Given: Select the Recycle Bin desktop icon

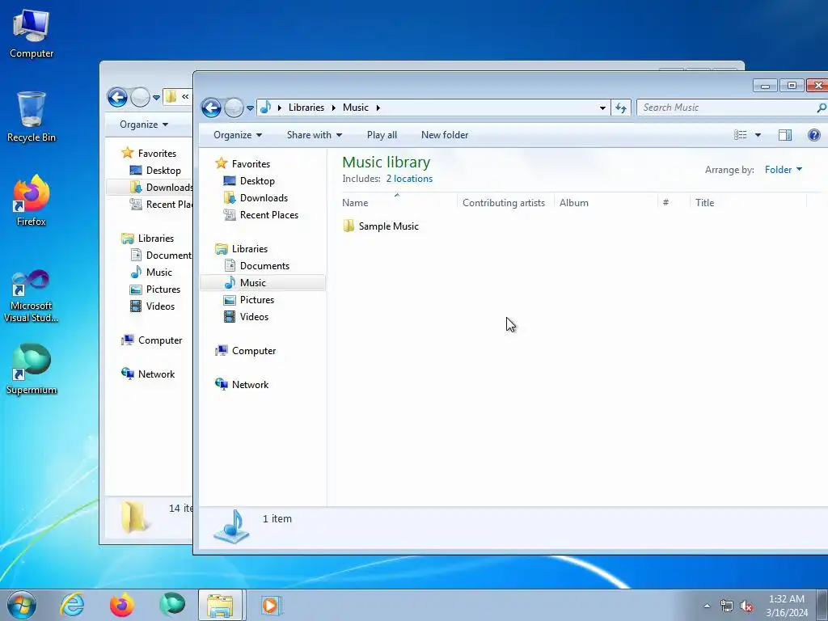Looking at the screenshot, I should [x=32, y=116].
